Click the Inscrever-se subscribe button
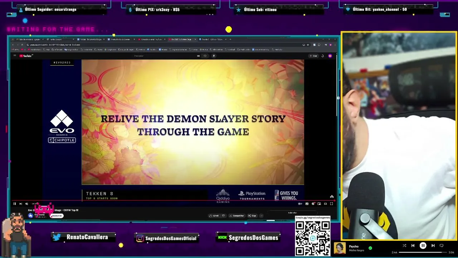The width and height of the screenshot is (458, 258). coord(57,216)
